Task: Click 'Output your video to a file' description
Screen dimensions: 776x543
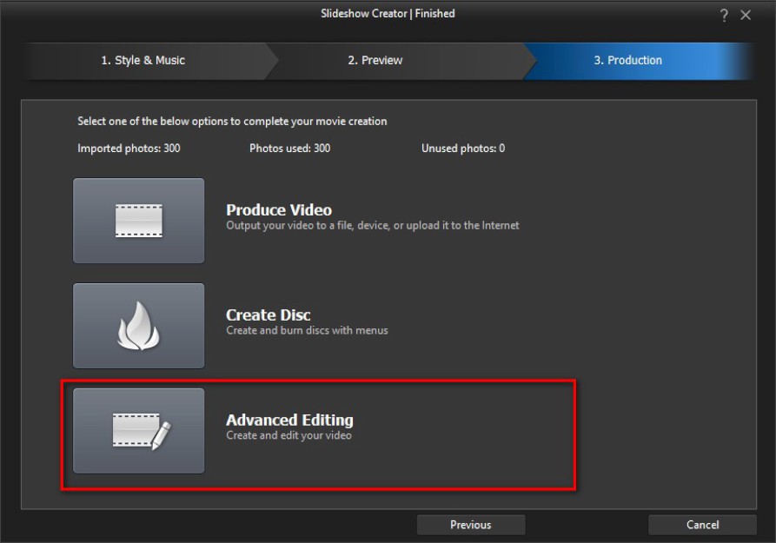Action: click(373, 226)
